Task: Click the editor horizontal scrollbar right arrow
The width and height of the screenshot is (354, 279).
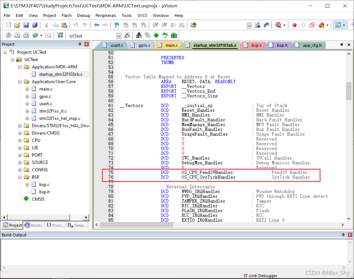Action: pos(343,225)
